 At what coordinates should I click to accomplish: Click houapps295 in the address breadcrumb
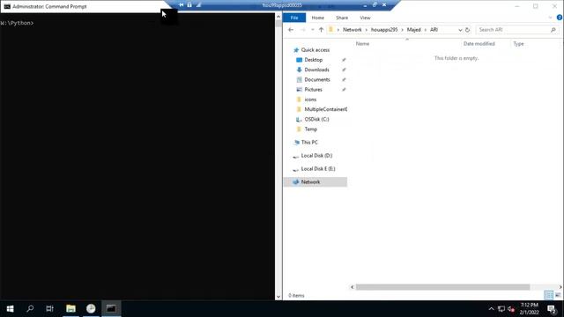pos(384,30)
